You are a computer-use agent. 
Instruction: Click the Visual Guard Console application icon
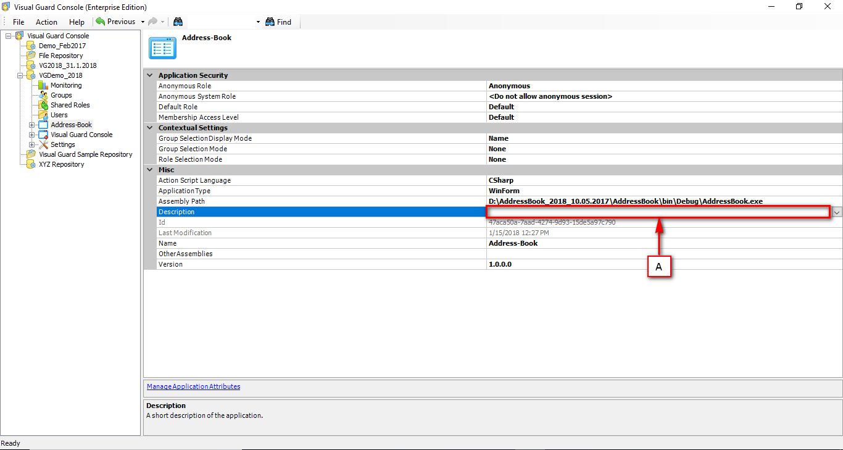tap(43, 135)
